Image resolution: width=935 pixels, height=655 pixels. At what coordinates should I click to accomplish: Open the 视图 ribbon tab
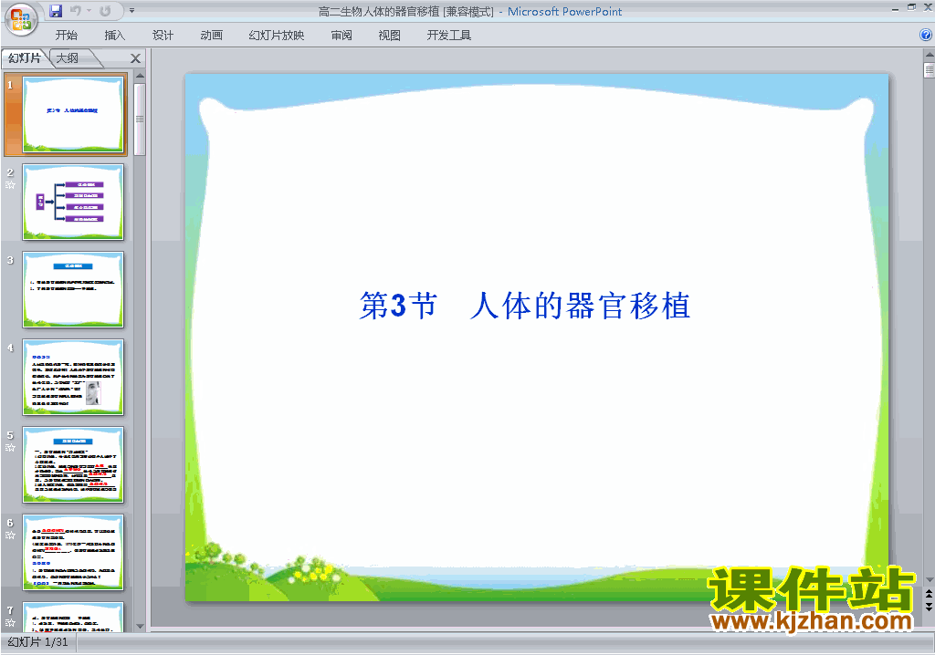coord(389,36)
